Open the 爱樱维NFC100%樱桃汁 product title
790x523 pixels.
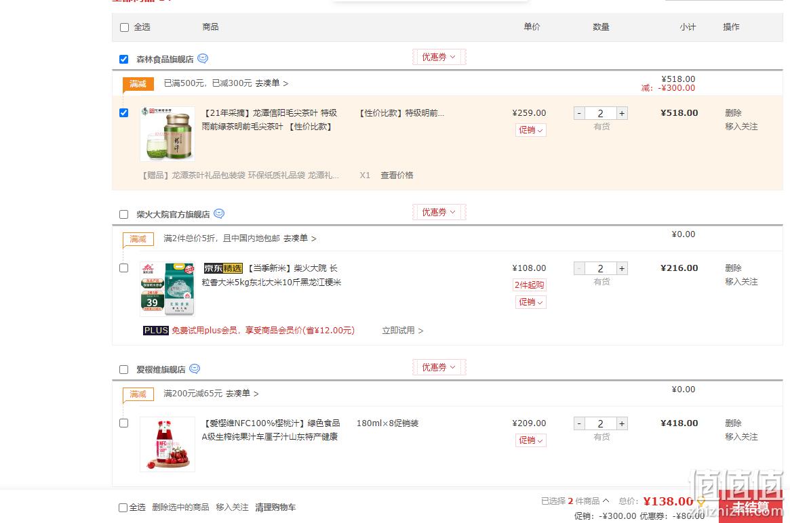(x=271, y=430)
